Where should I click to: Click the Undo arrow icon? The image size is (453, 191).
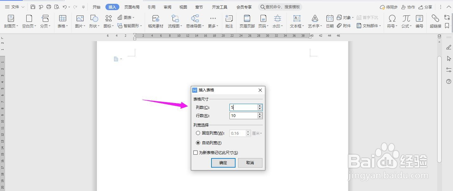[65, 7]
